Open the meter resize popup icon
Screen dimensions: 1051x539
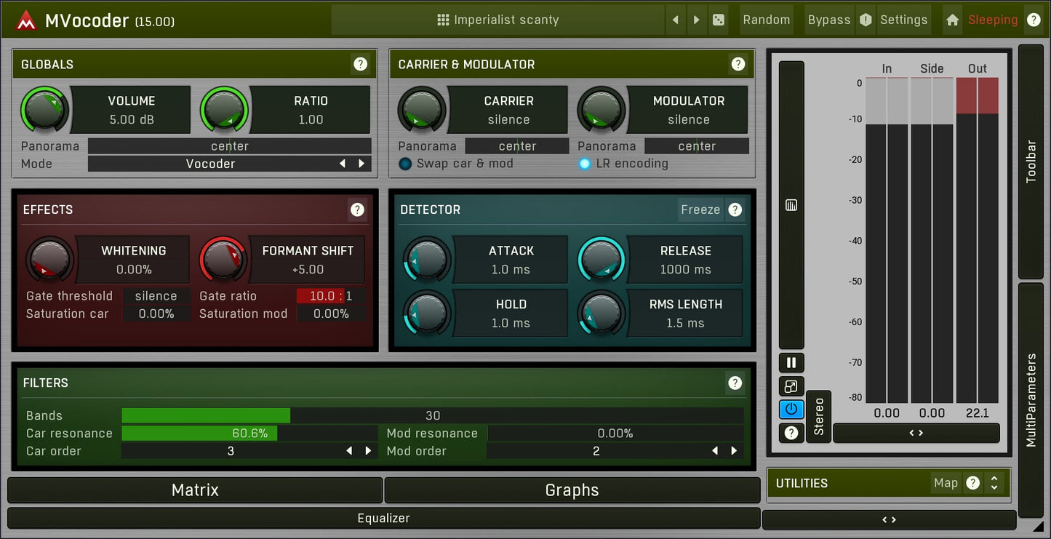pyautogui.click(x=791, y=386)
